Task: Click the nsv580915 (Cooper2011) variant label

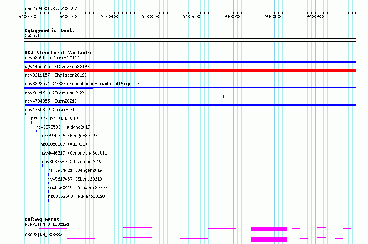Action: pos(52,58)
